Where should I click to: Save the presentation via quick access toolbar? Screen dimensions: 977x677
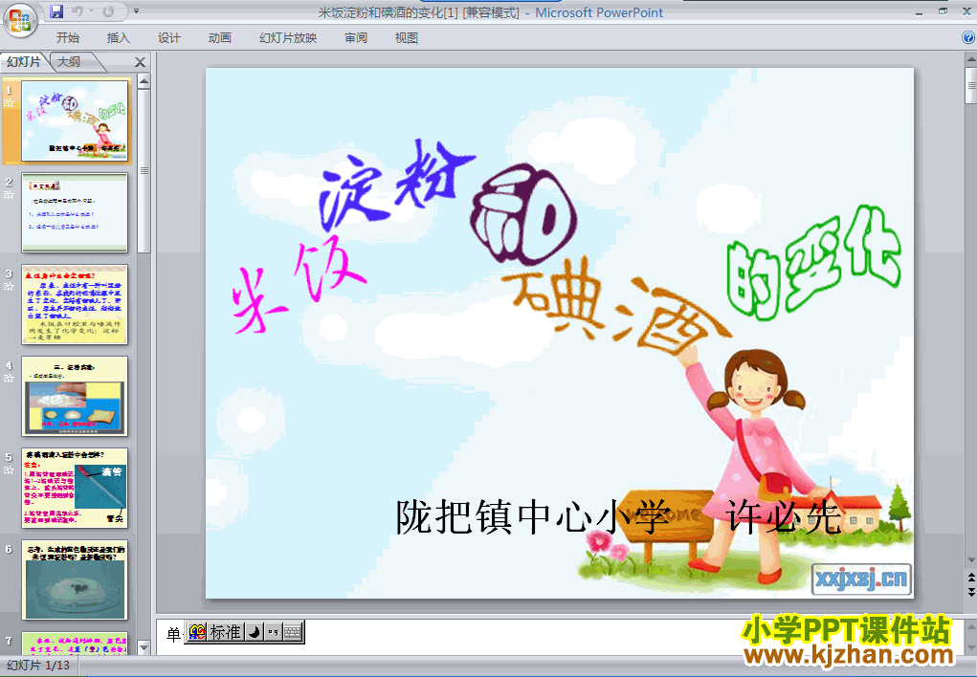[56, 11]
